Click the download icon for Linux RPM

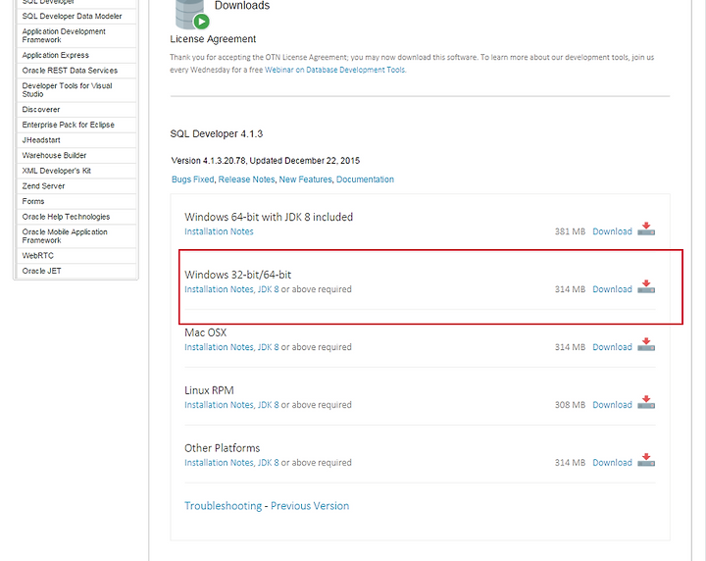point(646,402)
